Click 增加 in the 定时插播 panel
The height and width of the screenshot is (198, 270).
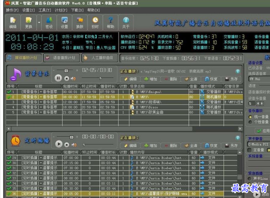pyautogui.click(x=151, y=146)
